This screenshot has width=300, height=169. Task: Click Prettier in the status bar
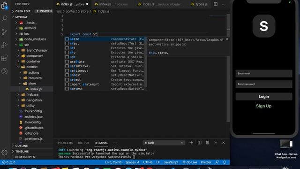click(206, 162)
